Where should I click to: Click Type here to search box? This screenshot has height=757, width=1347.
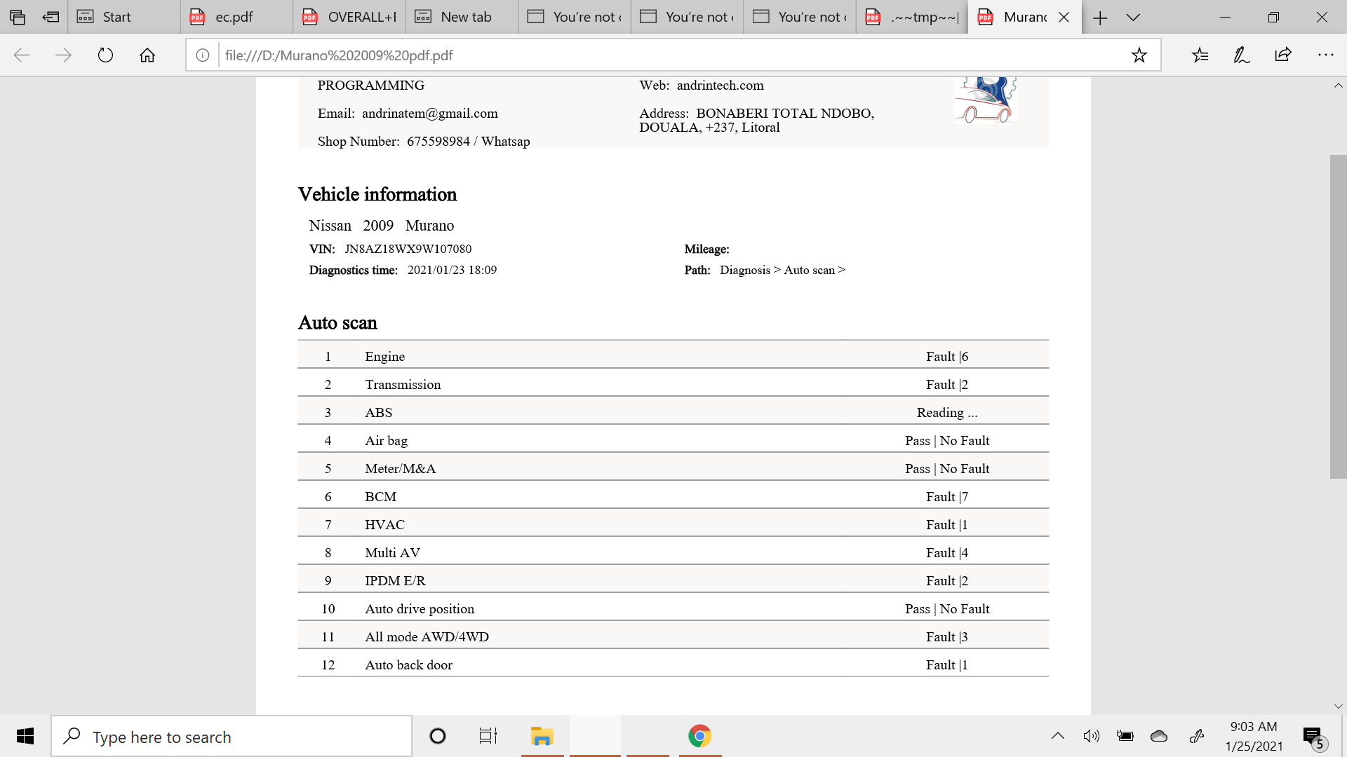232,737
